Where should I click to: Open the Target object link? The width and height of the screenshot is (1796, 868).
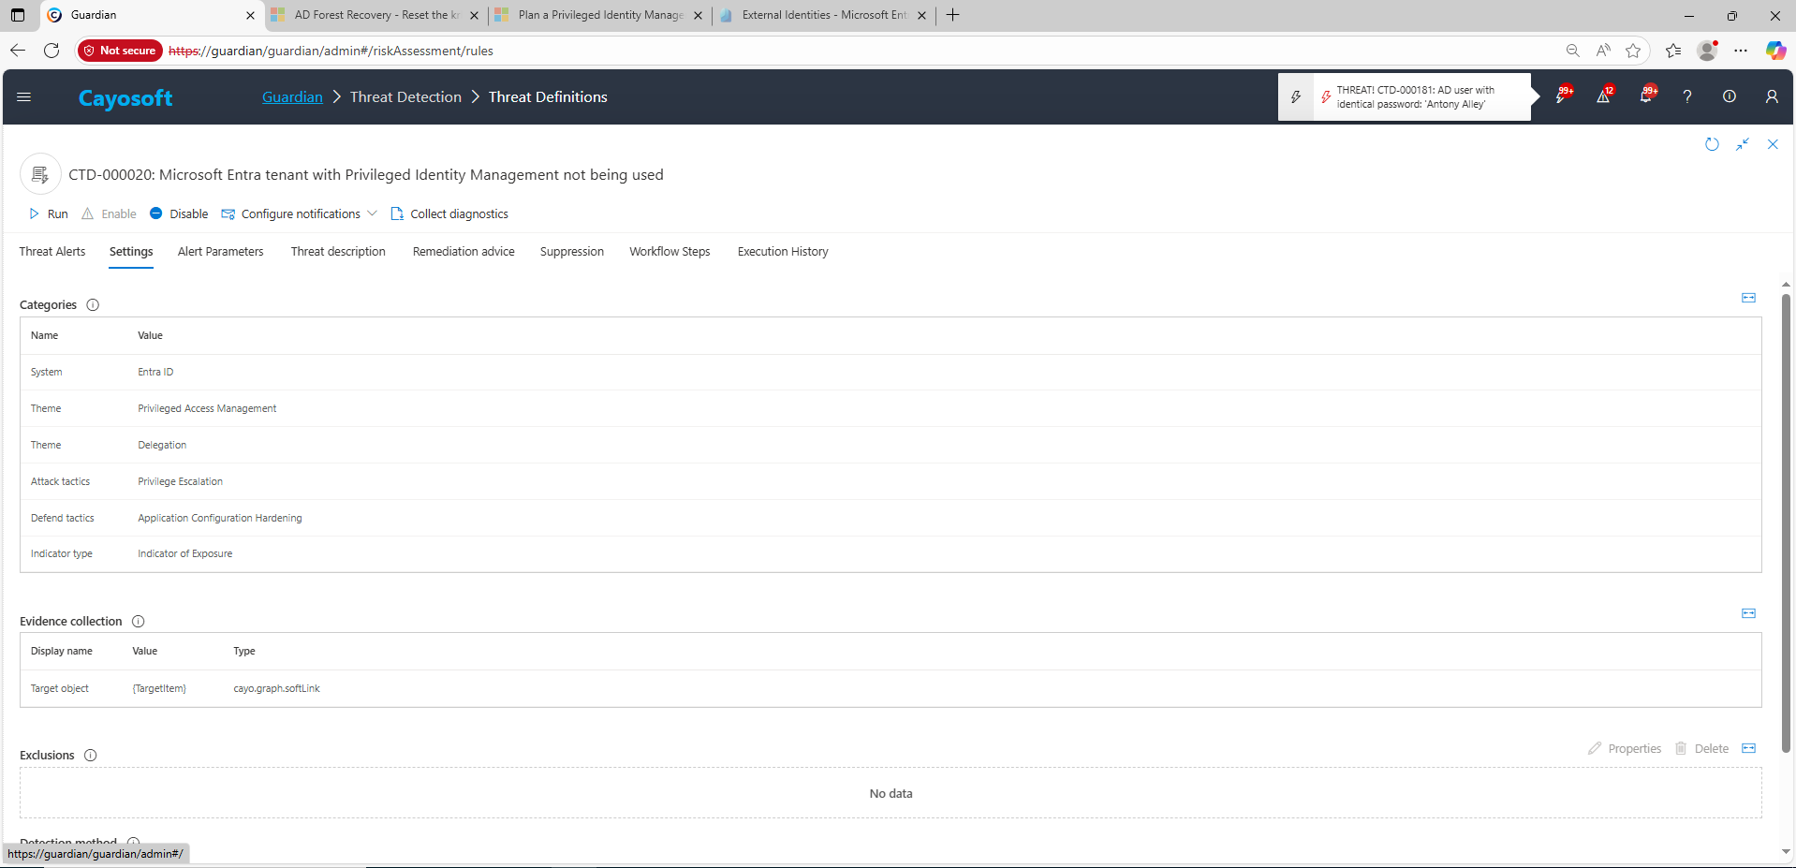(x=60, y=688)
